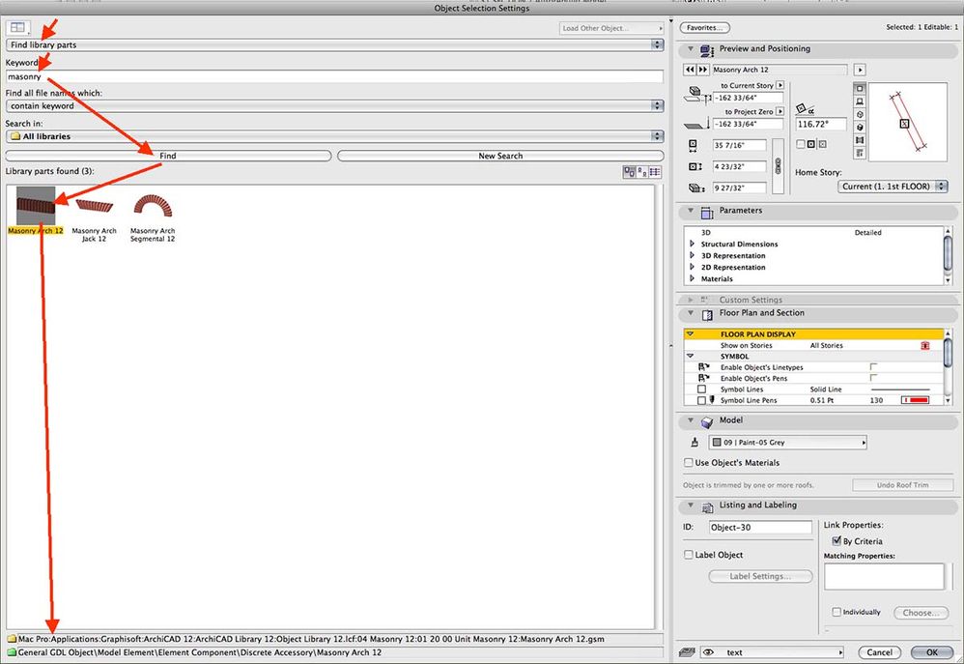The image size is (964, 664).
Task: Toggle the Symbol Lines checkbox
Action: (x=702, y=390)
